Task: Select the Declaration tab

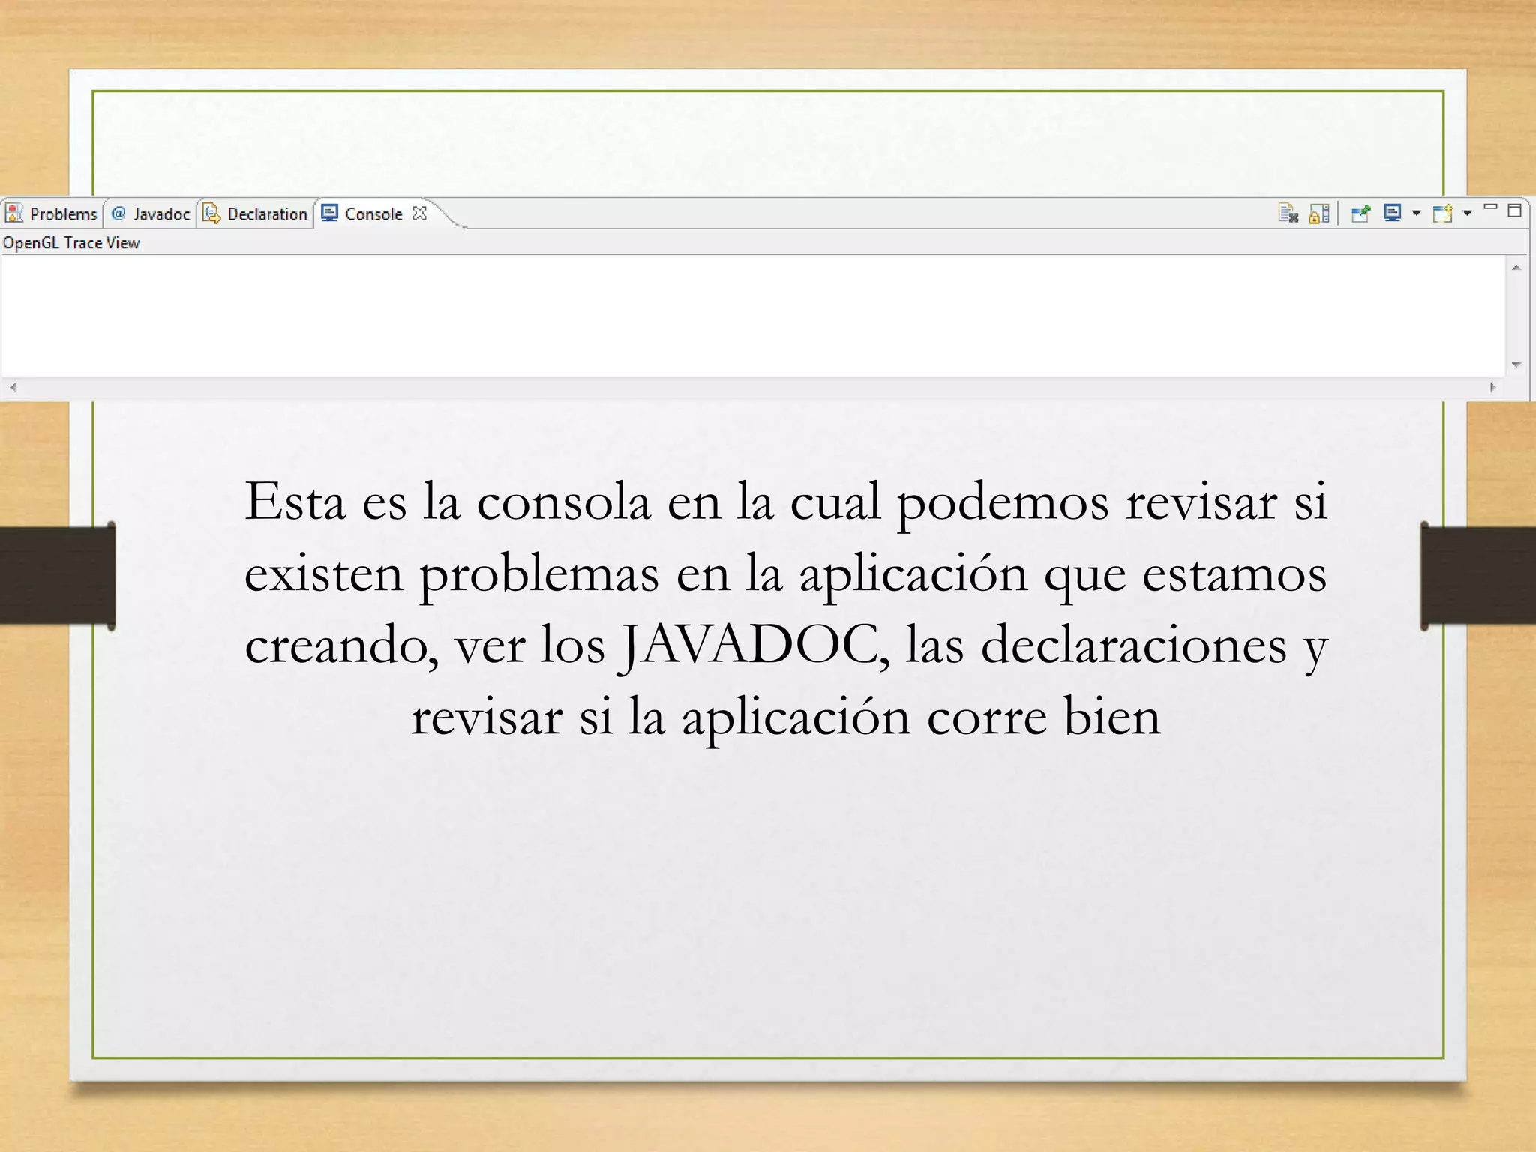Action: click(255, 214)
